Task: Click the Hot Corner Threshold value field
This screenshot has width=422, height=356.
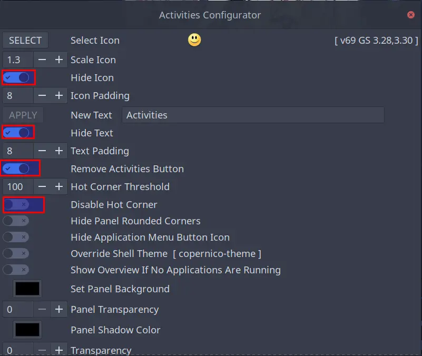Action: coord(18,186)
